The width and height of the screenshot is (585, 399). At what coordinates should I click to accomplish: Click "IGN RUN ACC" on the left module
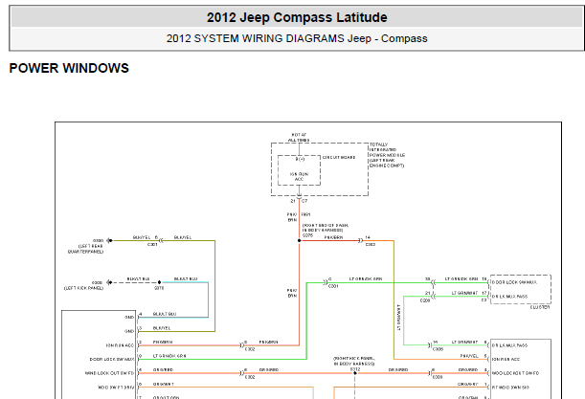120,345
